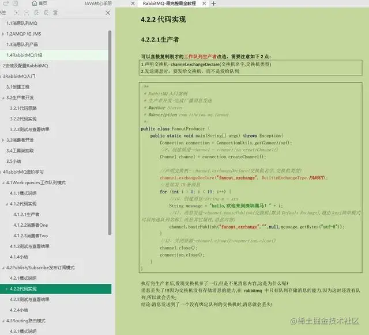Expand the 1.2AMQP 和 JMS node
The image size is (369, 335).
pyautogui.click(x=3, y=34)
